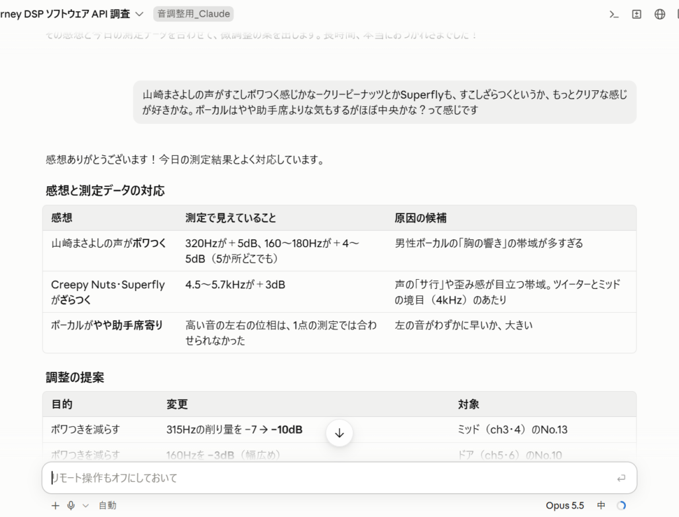Click the 測定で見えていること column header
This screenshot has height=517, width=679.
click(x=231, y=218)
